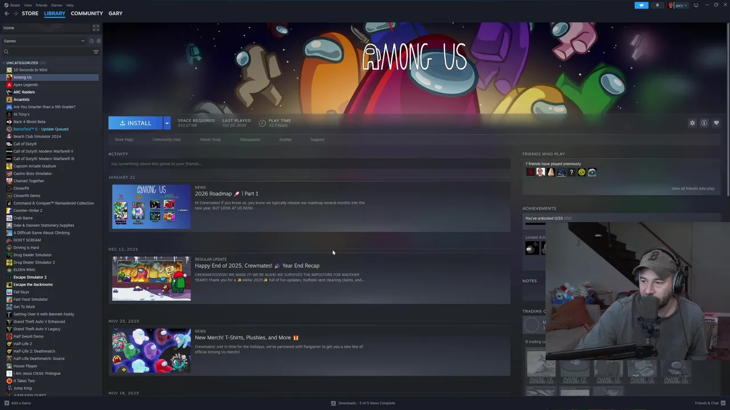Install Among Us
The height and width of the screenshot is (410, 730).
(136, 123)
